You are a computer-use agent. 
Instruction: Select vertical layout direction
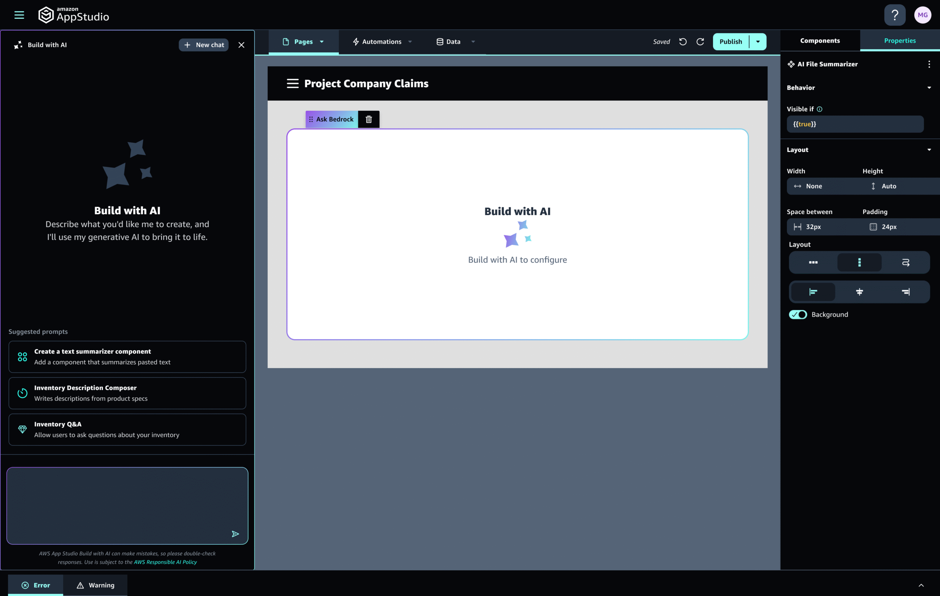(859, 262)
